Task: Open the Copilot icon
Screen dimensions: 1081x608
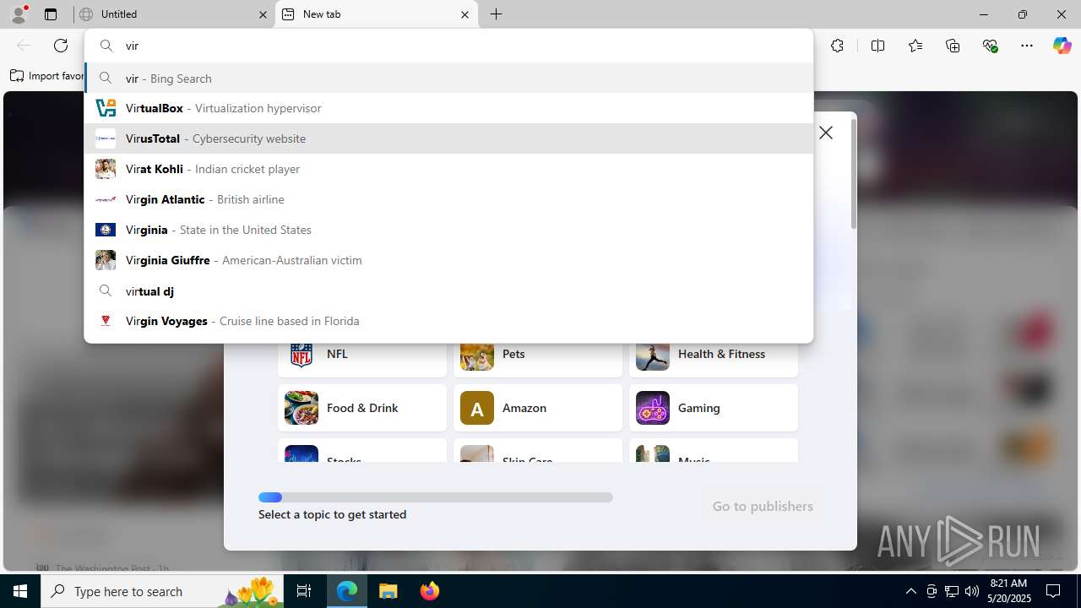Action: tap(1062, 46)
